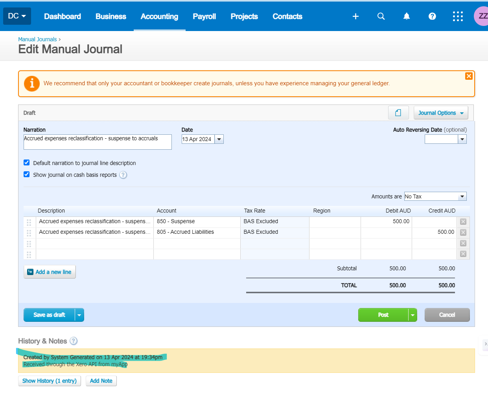Viewport: 488px width, 409px height.
Task: Click the Add a new line button
Action: click(50, 272)
